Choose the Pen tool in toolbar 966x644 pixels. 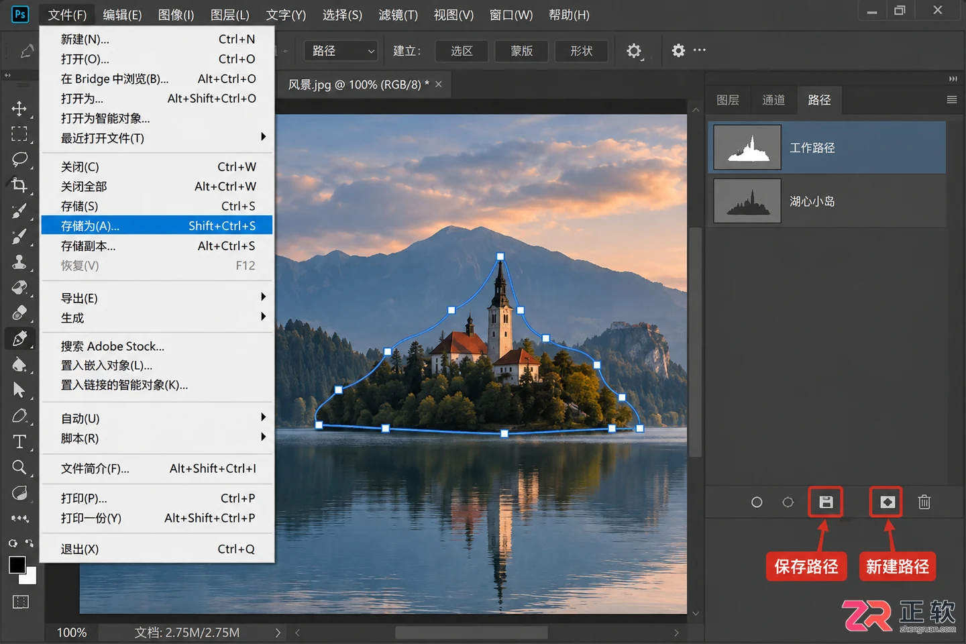tap(19, 339)
